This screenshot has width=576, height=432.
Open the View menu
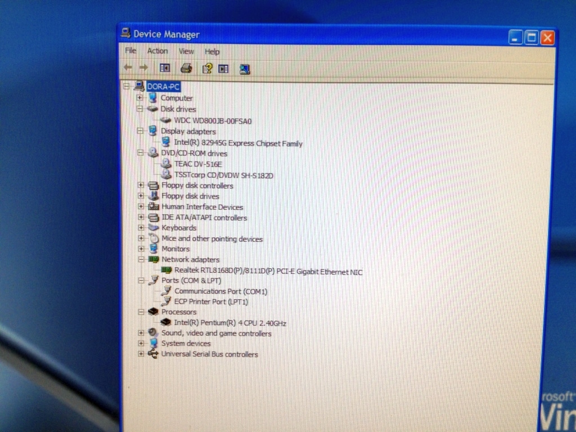point(186,51)
